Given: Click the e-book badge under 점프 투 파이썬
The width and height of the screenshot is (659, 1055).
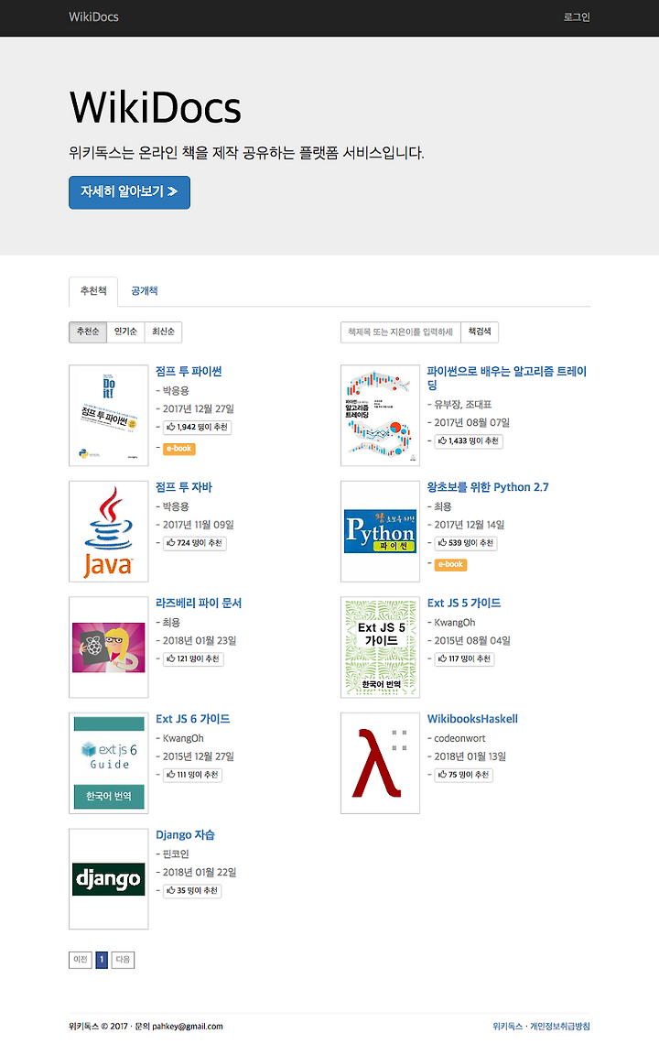Looking at the screenshot, I should 179,449.
